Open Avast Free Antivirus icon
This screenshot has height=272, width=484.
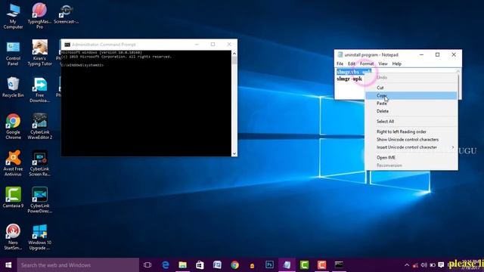(13, 163)
